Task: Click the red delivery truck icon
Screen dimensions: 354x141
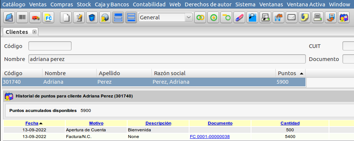Action: click(x=35, y=17)
